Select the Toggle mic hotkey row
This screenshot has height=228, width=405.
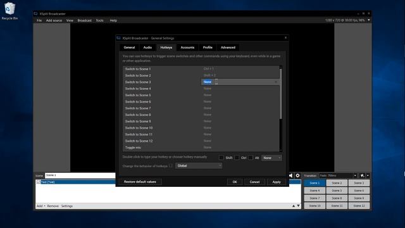[x=201, y=148]
